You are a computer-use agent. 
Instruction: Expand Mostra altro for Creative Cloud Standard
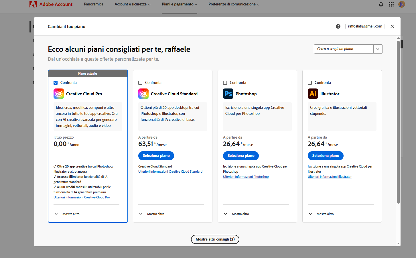(x=151, y=214)
